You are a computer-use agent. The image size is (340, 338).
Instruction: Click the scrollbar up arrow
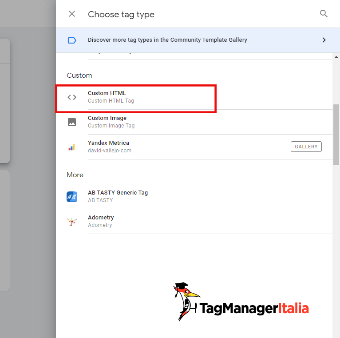coord(336,57)
